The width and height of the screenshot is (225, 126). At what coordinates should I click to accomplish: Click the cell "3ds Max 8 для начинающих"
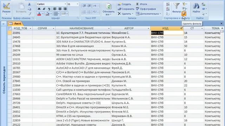click(83, 46)
